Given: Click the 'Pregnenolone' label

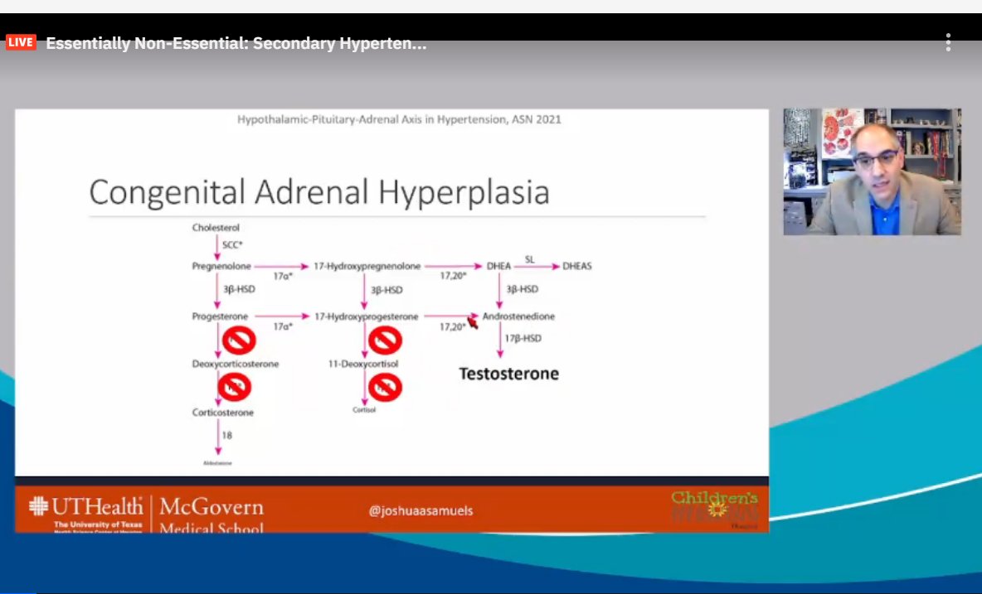Looking at the screenshot, I should coord(221,266).
